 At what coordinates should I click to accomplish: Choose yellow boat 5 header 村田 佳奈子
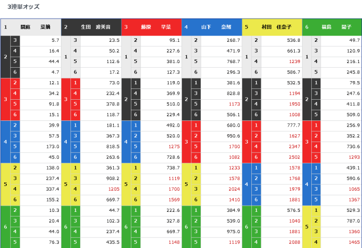pos(272,27)
